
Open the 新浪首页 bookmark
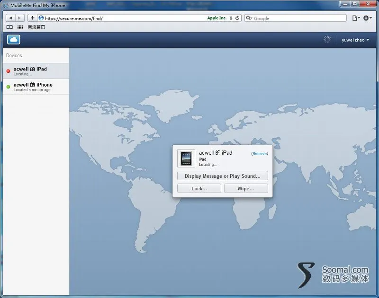tap(36, 27)
